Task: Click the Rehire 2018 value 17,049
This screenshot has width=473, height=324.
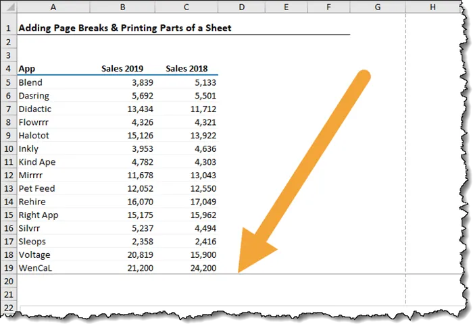Action: [203, 202]
